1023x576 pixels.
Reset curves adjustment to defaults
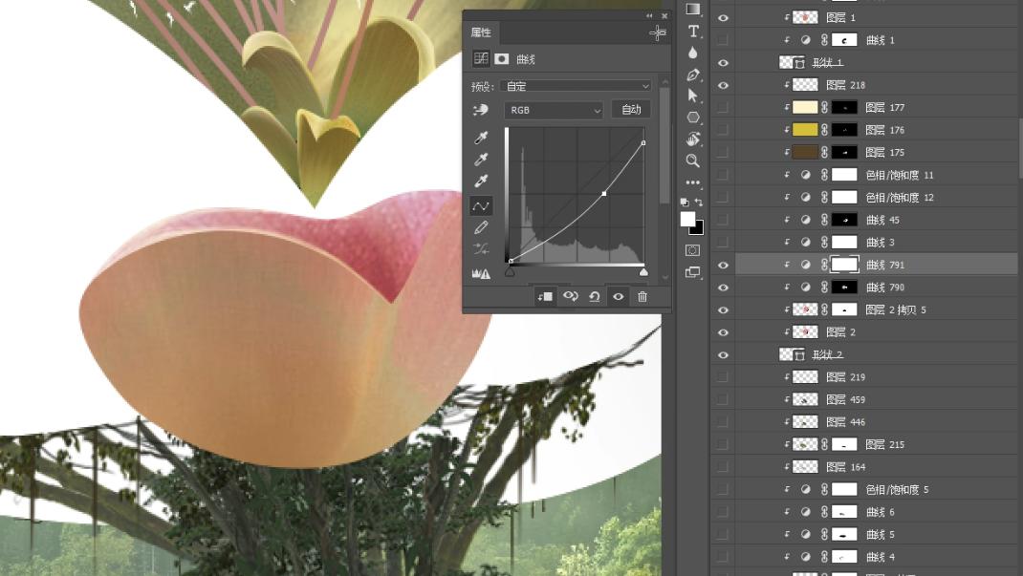click(x=595, y=296)
